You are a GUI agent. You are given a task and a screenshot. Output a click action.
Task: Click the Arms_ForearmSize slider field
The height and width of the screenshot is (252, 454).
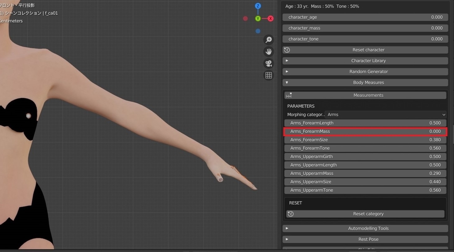365,140
